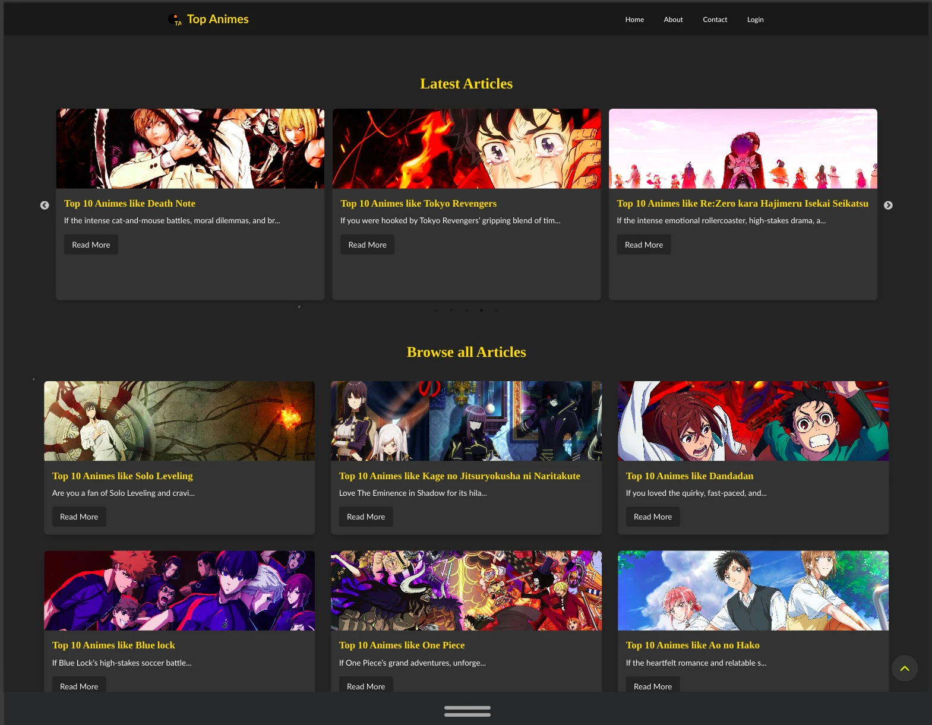Click the Kage no Jitsuryokusha card image
The image size is (932, 725).
click(466, 421)
